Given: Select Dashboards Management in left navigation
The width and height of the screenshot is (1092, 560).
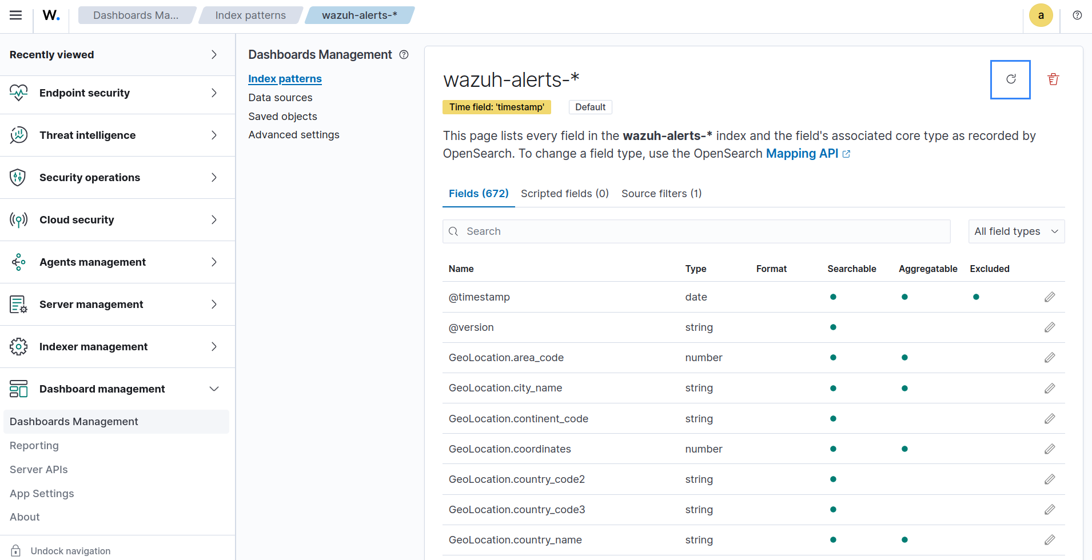Looking at the screenshot, I should tap(116, 422).
